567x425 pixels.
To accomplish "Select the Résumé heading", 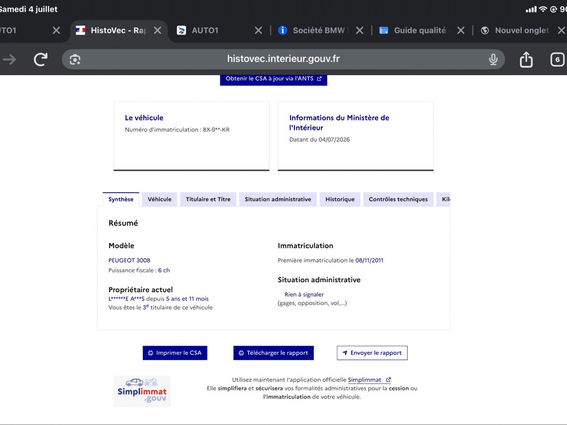I will click(x=123, y=223).
